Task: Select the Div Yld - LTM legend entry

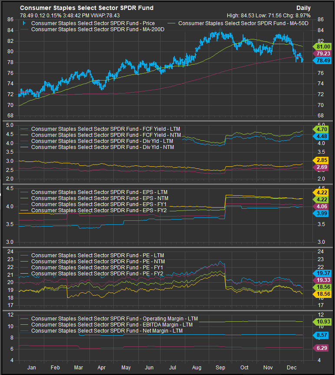Action: pyautogui.click(x=97, y=141)
